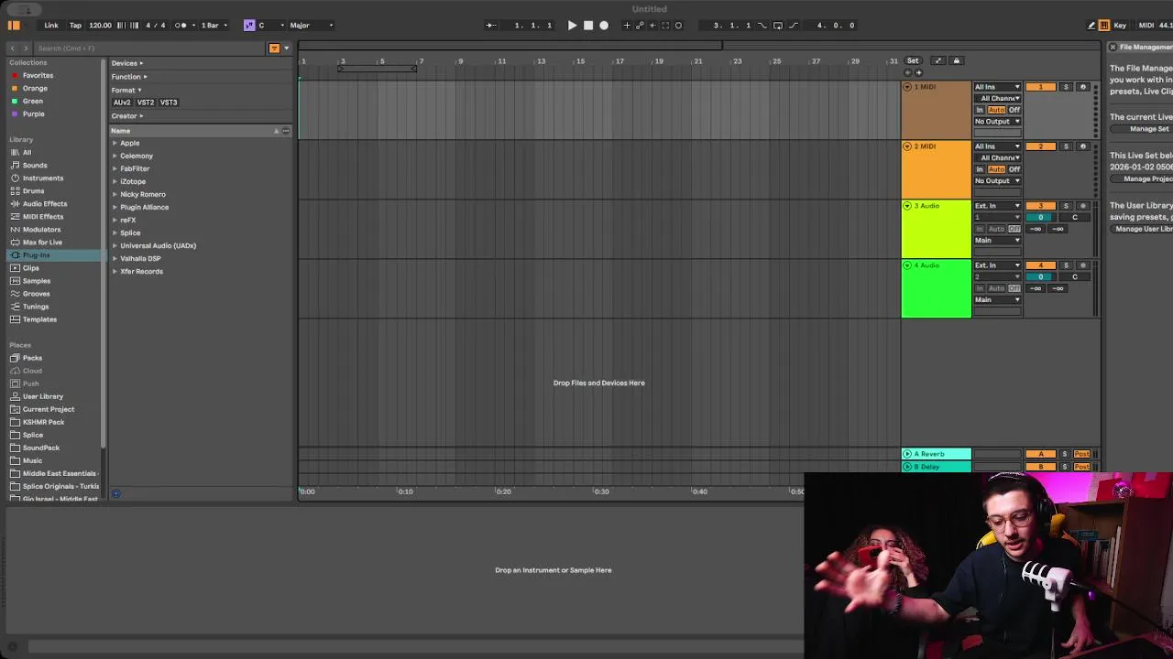This screenshot has width=1173, height=659.
Task: Toggle the scale mode purple icon
Action: coord(249,26)
